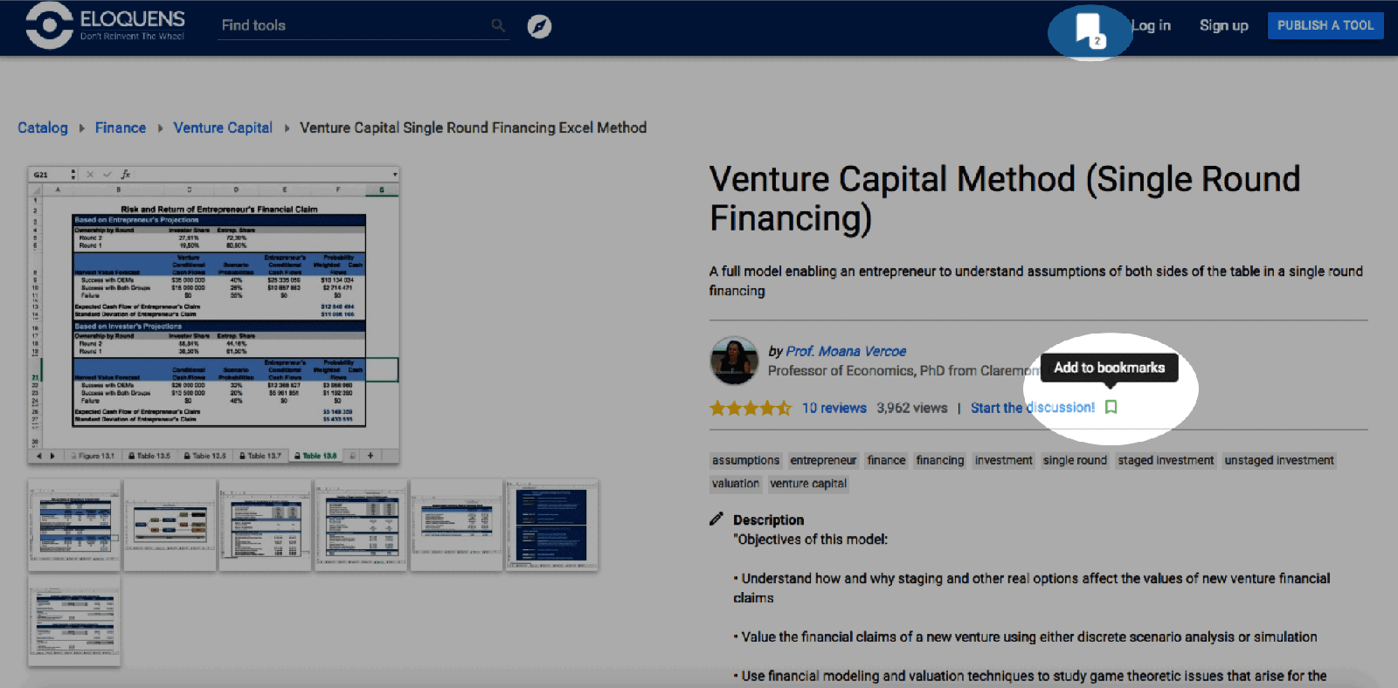This screenshot has height=688, width=1398.
Task: Select the finance tag
Action: click(886, 460)
